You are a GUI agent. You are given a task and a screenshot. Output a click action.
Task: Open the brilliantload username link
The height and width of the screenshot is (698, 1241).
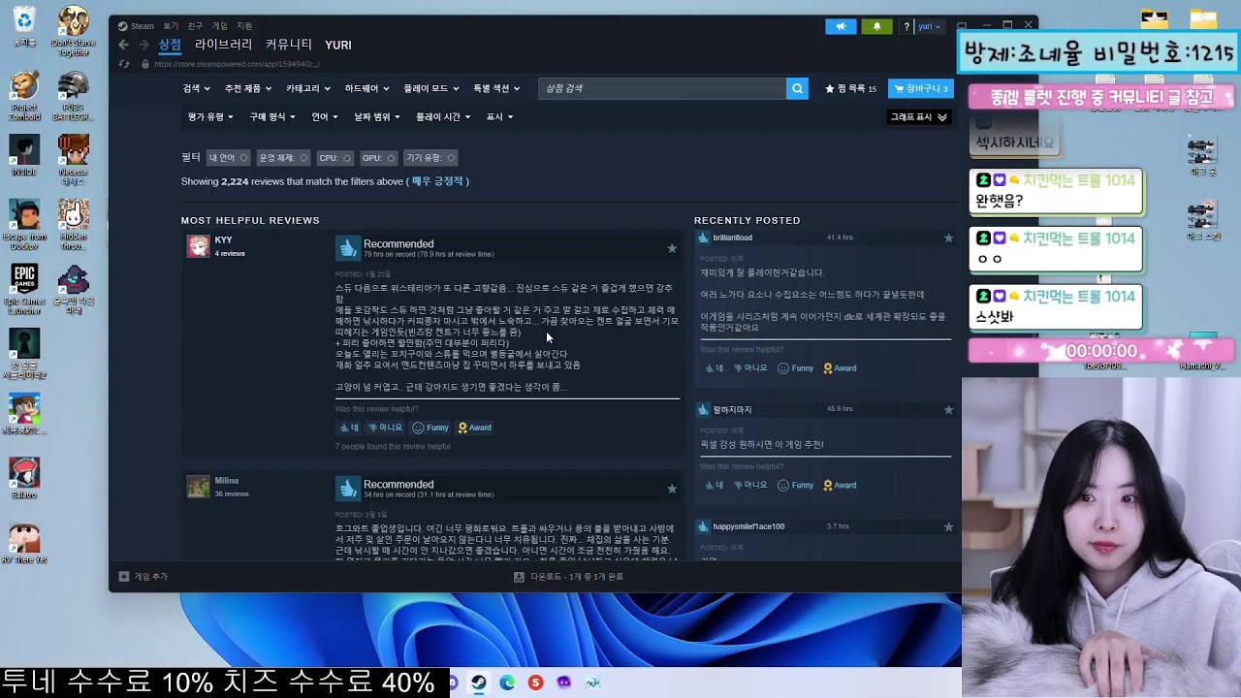(x=733, y=238)
